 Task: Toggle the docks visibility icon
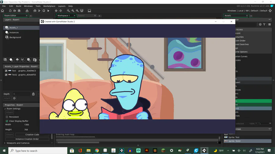[x=82, y=11]
